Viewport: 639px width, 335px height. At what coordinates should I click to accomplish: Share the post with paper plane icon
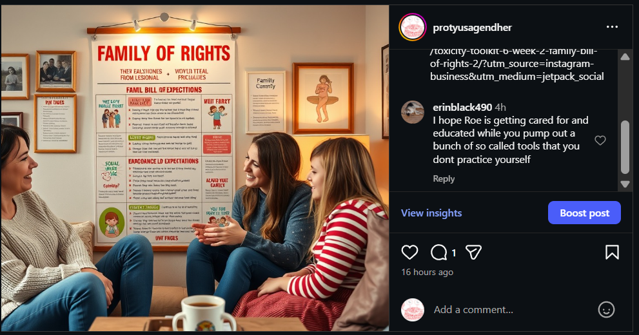(x=473, y=253)
